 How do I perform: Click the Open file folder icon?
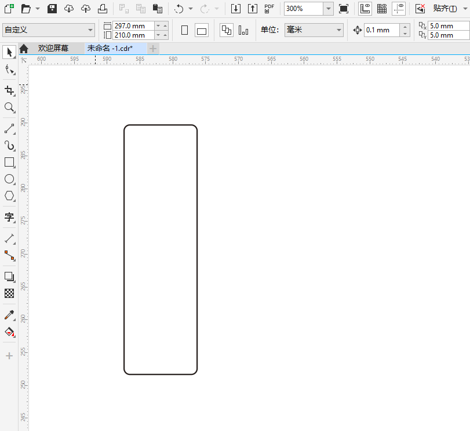point(26,9)
